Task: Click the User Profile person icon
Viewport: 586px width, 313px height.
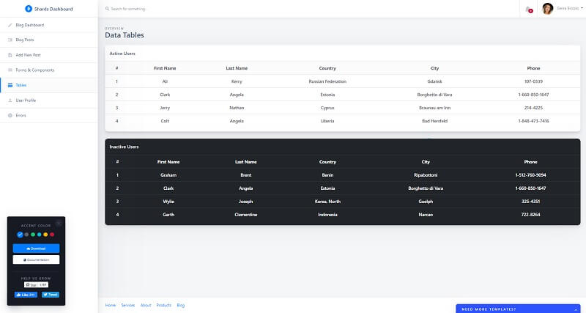Action: point(10,100)
